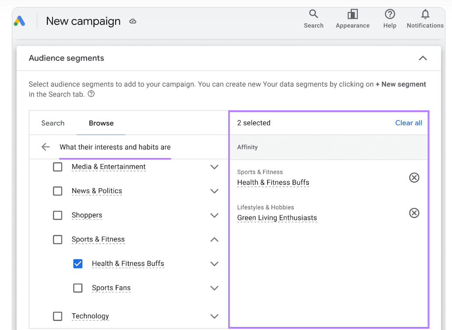452x330 pixels.
Task: Remove Green Living Enthusiasts using its X icon
Action: [414, 213]
